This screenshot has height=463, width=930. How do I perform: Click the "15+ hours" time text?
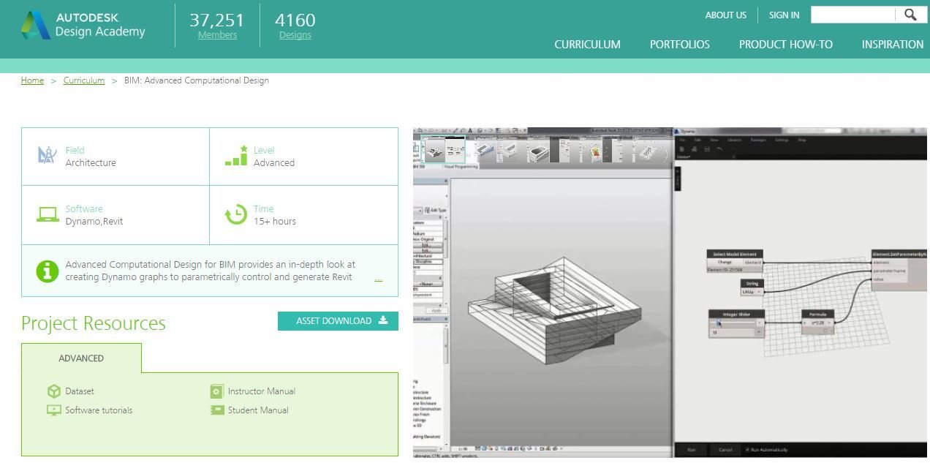(x=275, y=222)
